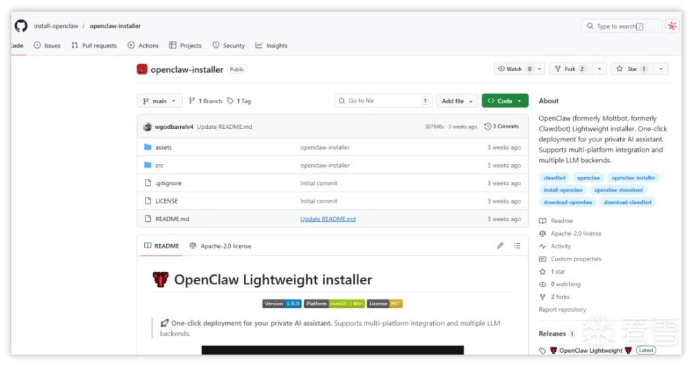Open the Update README.md commit link
693x366 pixels.
coord(328,219)
